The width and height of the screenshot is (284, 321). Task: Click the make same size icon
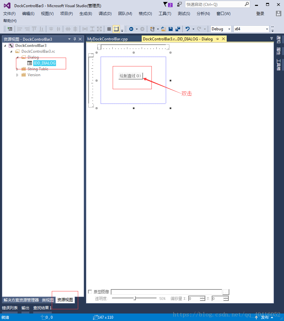[99, 29]
